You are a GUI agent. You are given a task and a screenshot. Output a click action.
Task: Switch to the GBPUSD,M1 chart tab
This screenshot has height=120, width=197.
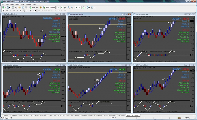[121, 115]
